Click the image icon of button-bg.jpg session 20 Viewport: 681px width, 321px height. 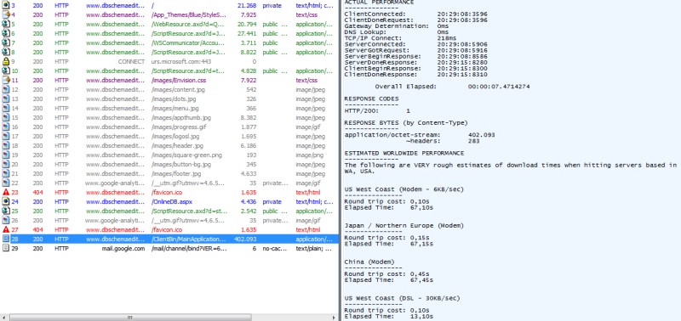(6, 165)
